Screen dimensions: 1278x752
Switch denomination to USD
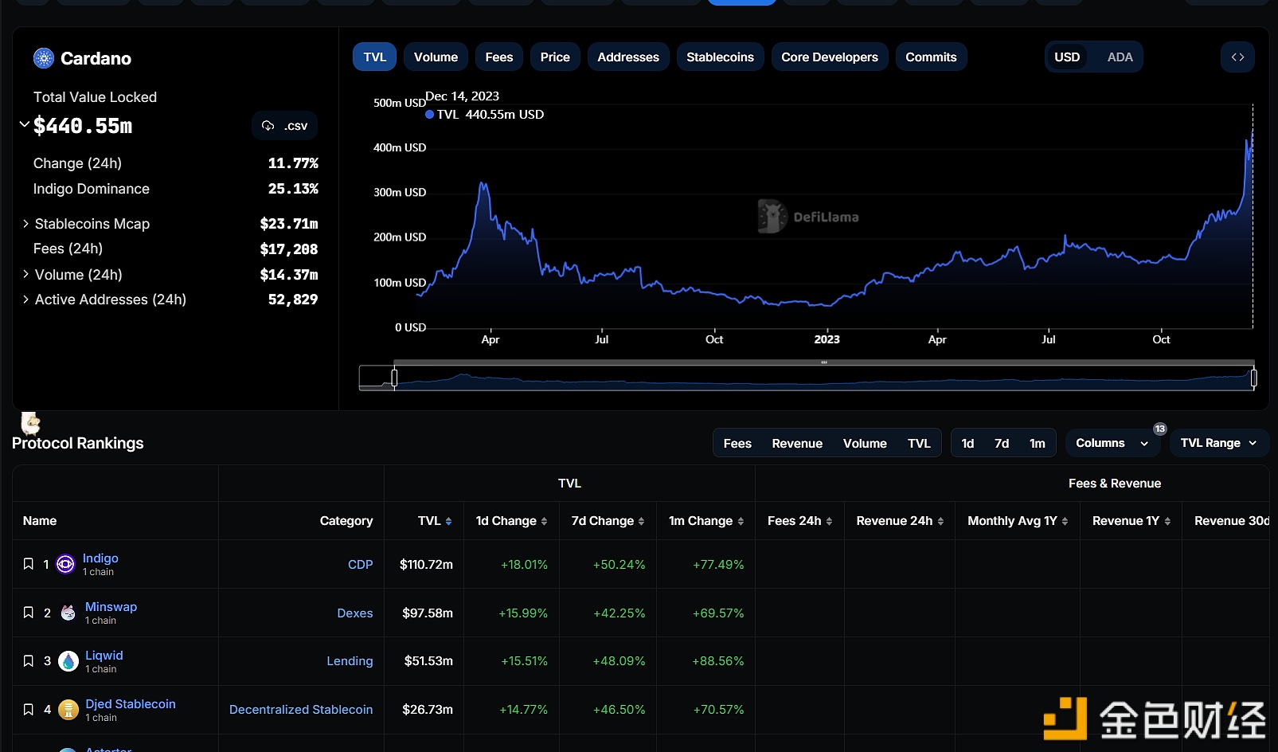tap(1067, 57)
